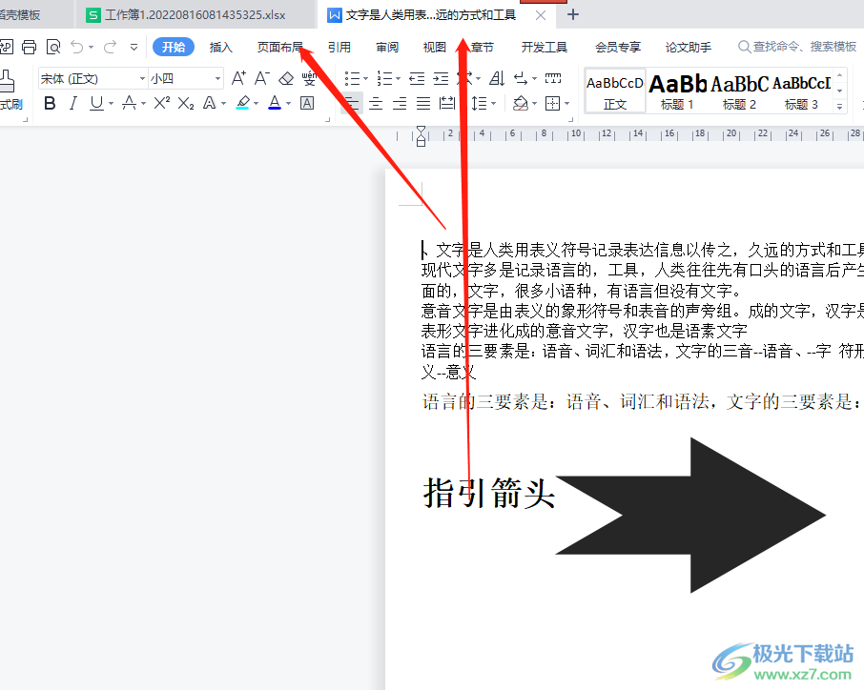
Task: Open font dialog launcher in font group
Action: [x=327, y=119]
